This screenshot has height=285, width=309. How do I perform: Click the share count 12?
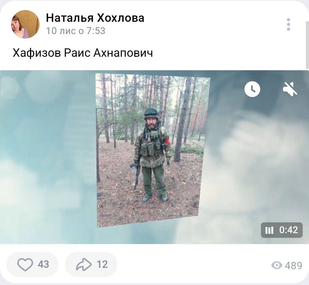point(102,264)
